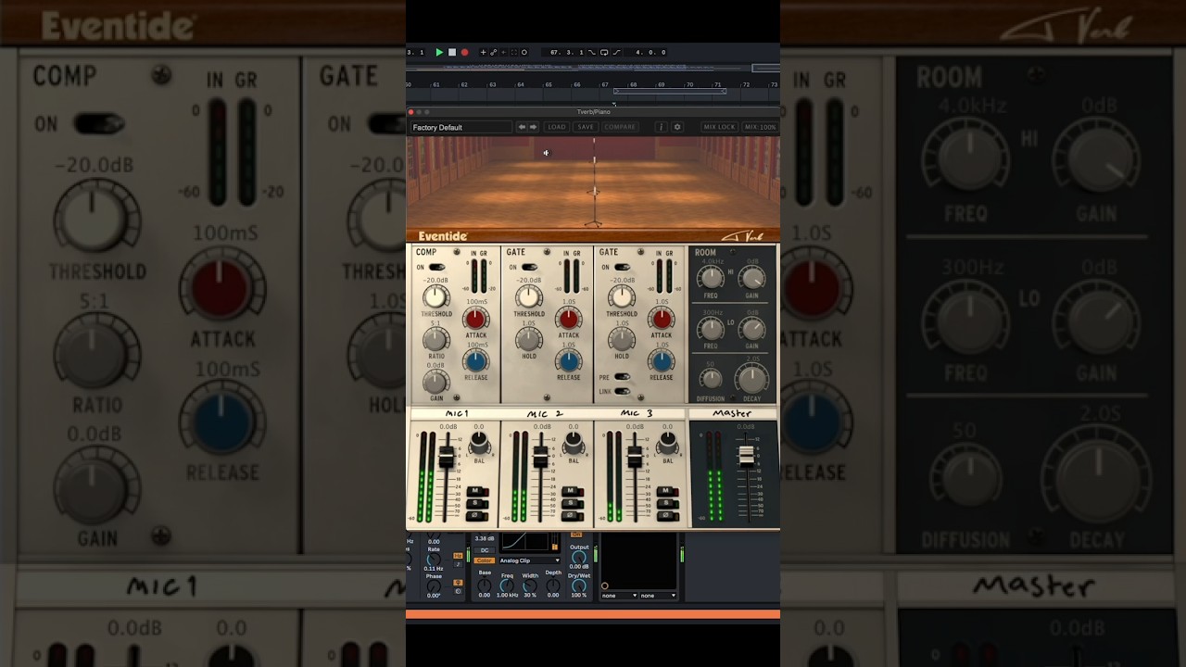Viewport: 1186px width, 667px height.
Task: Toggle the DC button in Ableton device
Action: (x=485, y=550)
